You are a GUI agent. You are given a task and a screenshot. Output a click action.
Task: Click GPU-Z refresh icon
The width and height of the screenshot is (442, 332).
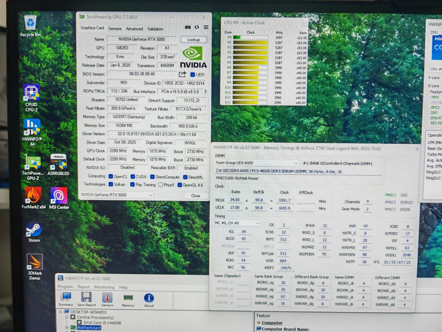pyautogui.click(x=197, y=27)
